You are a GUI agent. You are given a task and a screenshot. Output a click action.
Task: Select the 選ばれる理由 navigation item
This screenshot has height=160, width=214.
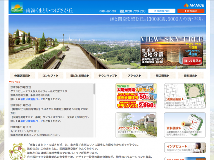point(79,76)
